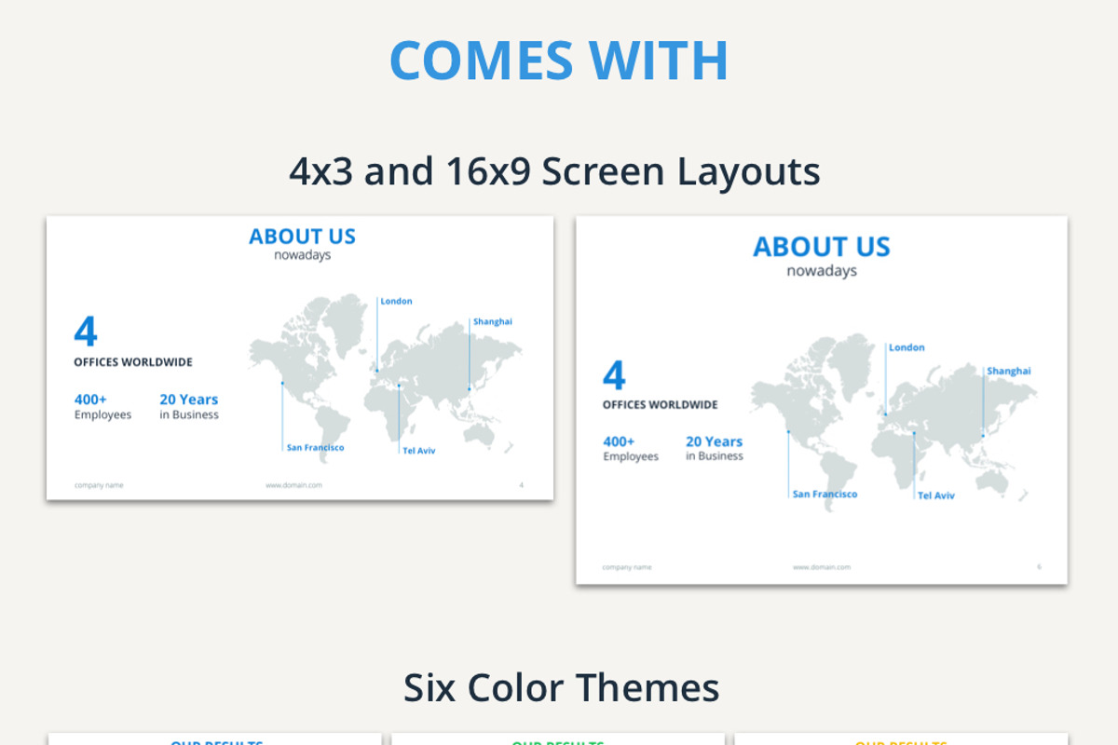
Task: Click "OFFICES WORLDWIDE" in the 4x3 slide
Action: (660, 405)
